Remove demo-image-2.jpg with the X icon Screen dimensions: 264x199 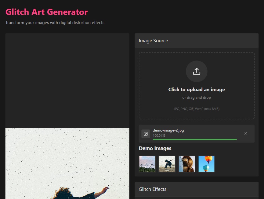coord(246,133)
